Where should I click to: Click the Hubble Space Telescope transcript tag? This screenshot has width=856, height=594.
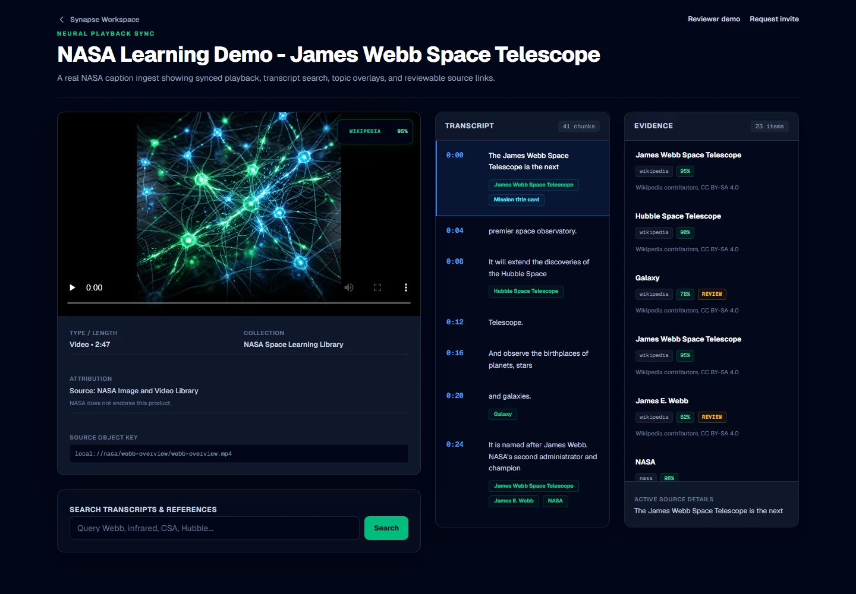[x=526, y=291]
